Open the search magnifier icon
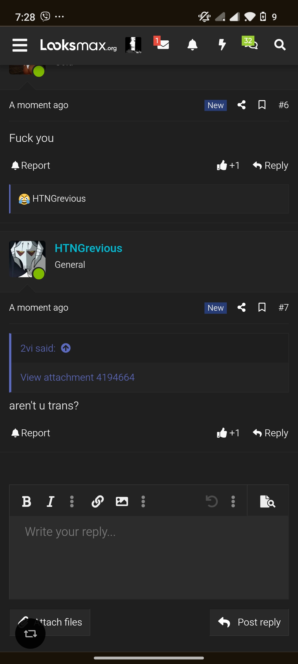 [280, 45]
